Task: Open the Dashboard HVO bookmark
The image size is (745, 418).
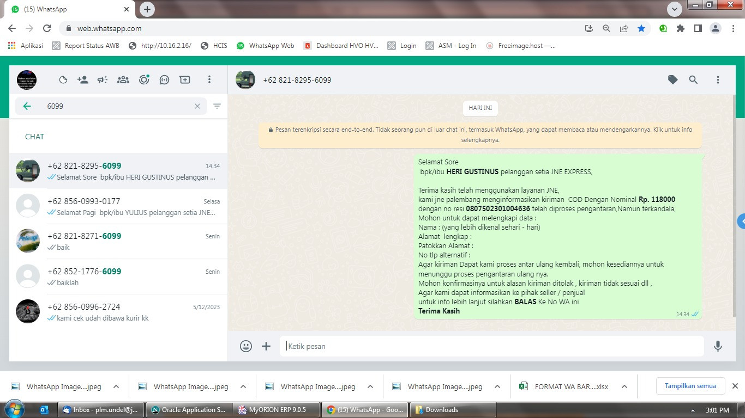Action: point(341,46)
